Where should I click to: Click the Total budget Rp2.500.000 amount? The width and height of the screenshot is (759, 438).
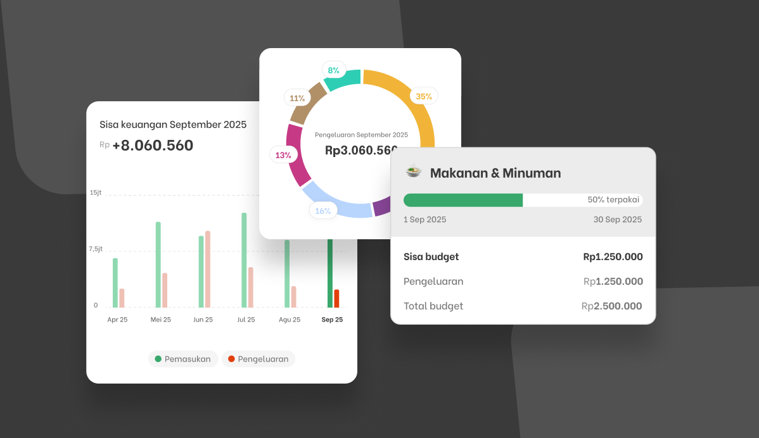point(612,306)
